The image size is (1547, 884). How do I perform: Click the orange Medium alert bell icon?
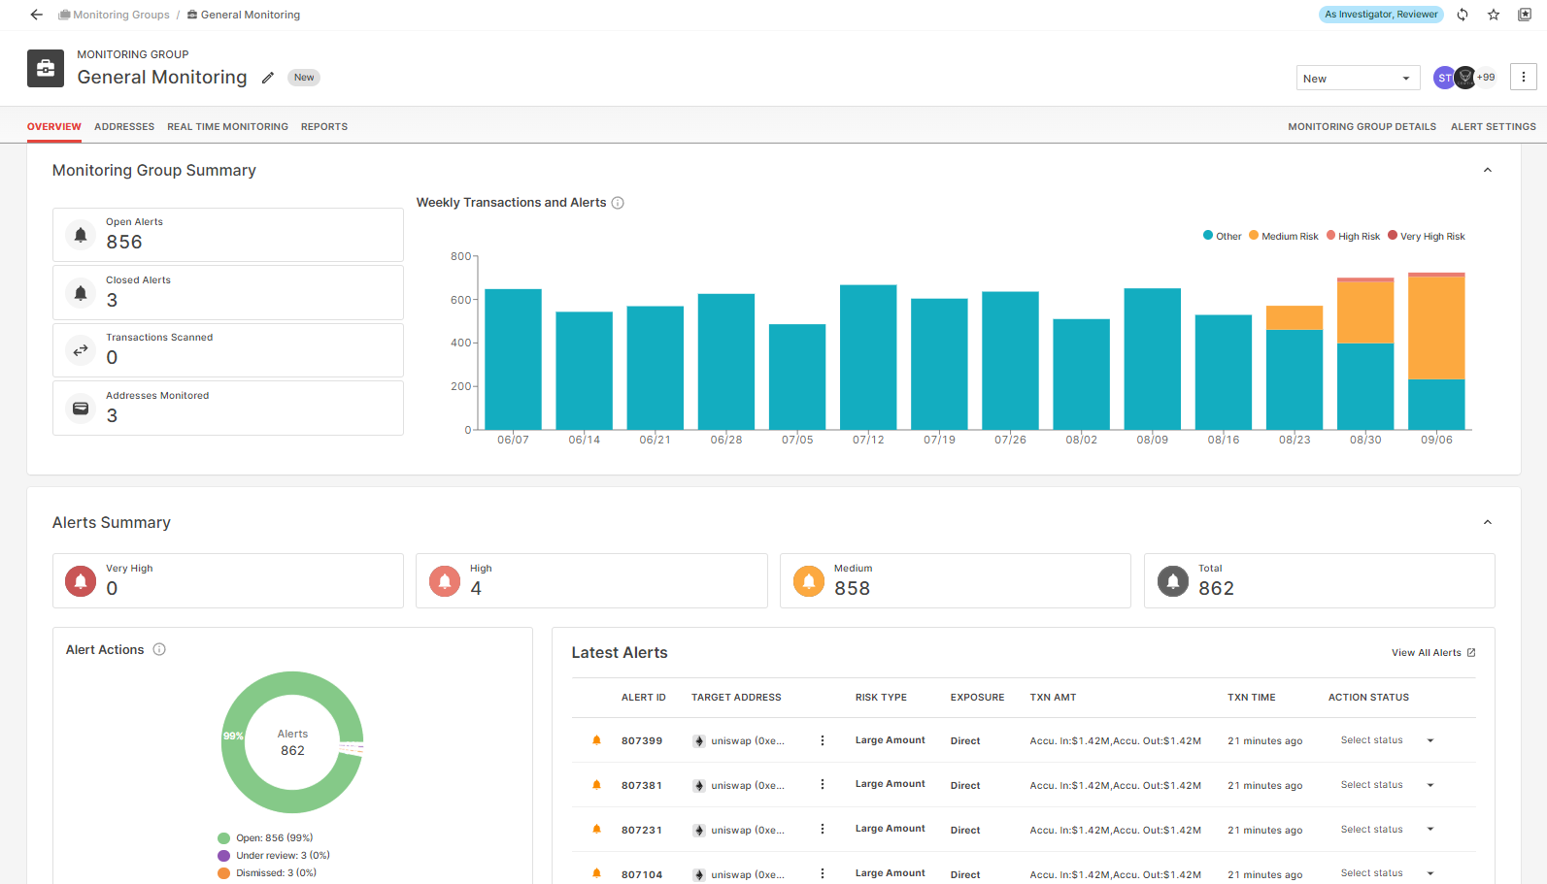(x=809, y=580)
